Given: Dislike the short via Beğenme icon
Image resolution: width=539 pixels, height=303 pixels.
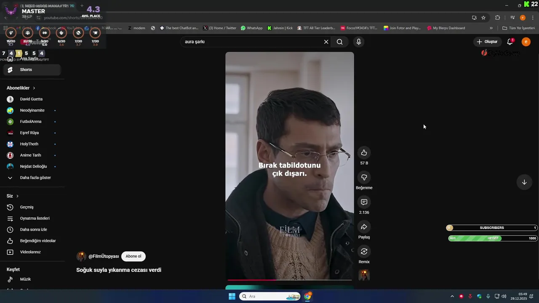Looking at the screenshot, I should pos(364,177).
